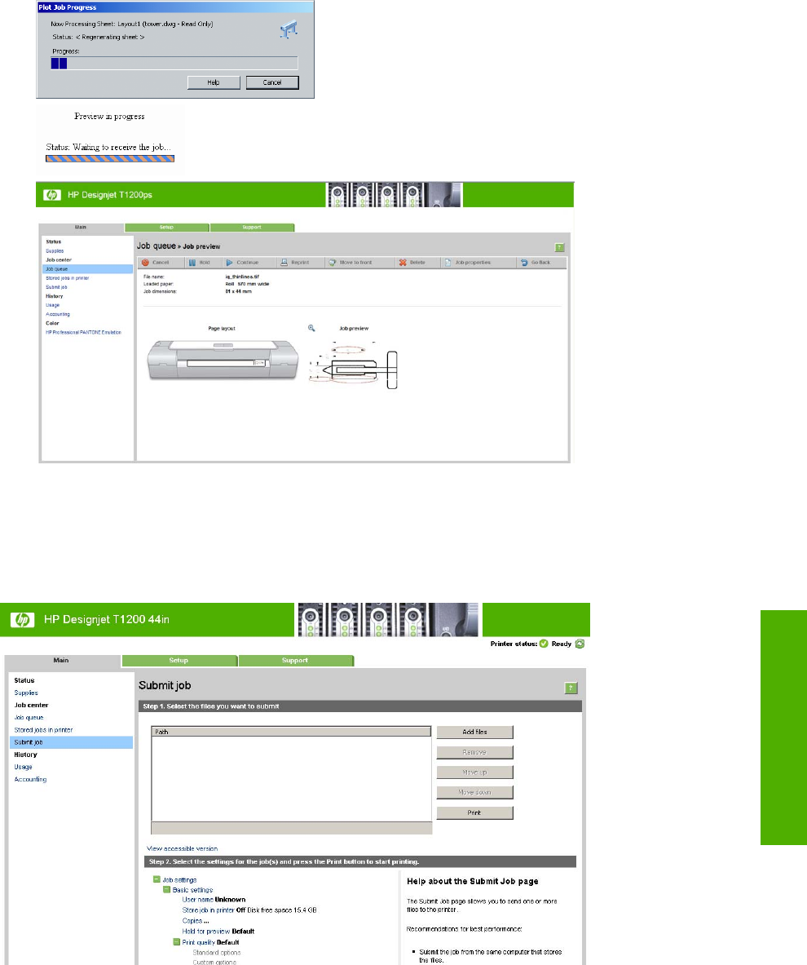Open HP Professional PANTONE Emulation link
This screenshot has height=965, width=807.
click(x=84, y=332)
